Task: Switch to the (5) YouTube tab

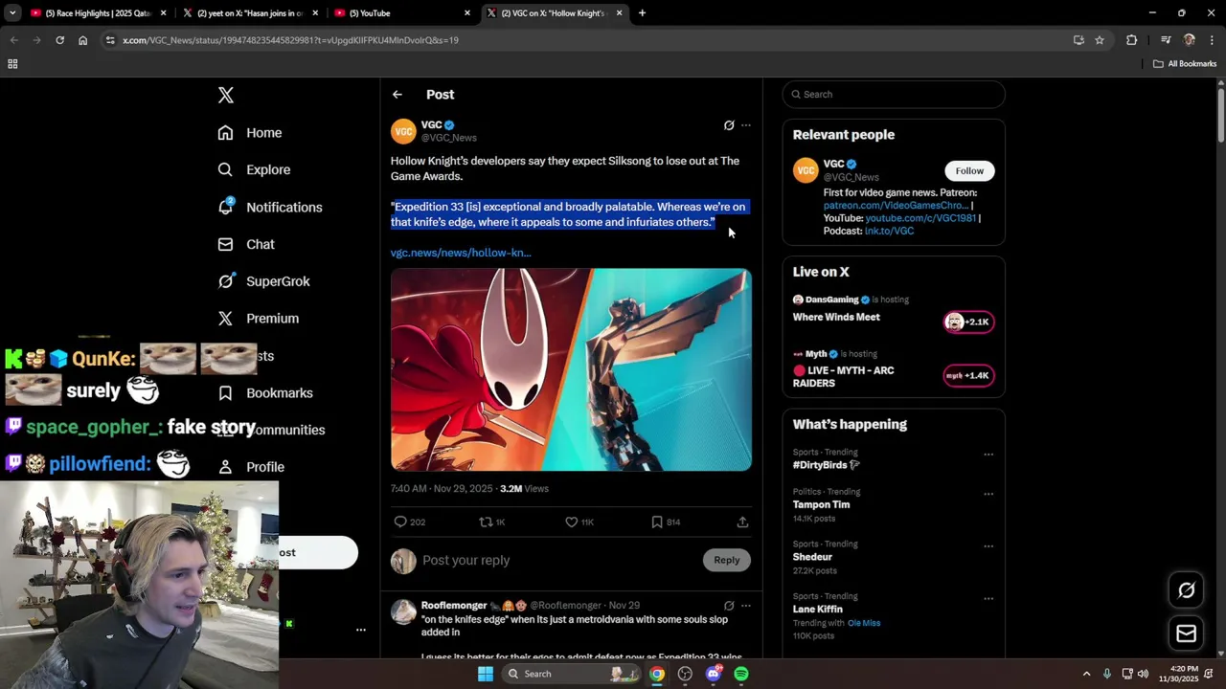Action: pyautogui.click(x=402, y=13)
